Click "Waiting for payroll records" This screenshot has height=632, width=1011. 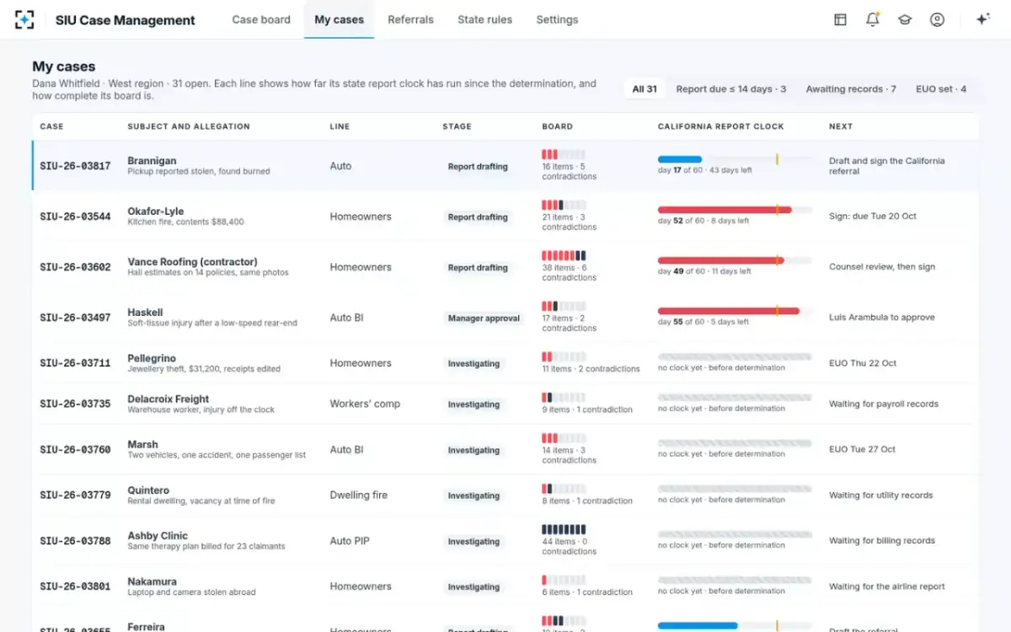click(x=884, y=404)
